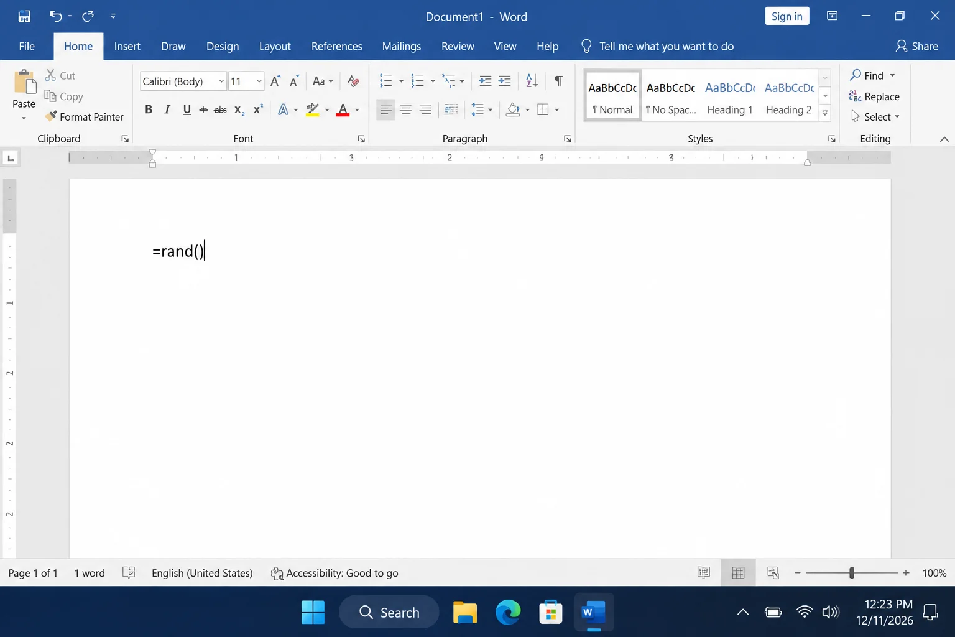Sort the selected text

click(x=532, y=81)
